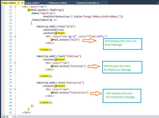Viewport: 159px width, 118px height.
Task: Click @(Html.Kendo().TabStrip() on line 11
Action: pyautogui.click(x=46, y=10)
